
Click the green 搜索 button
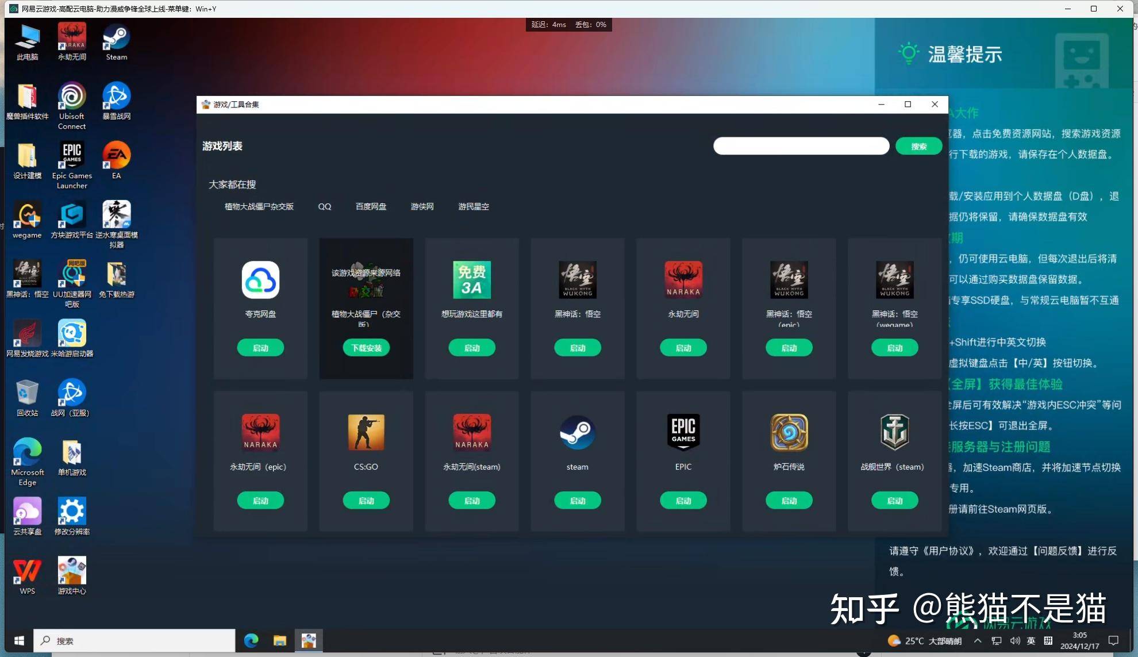click(918, 146)
